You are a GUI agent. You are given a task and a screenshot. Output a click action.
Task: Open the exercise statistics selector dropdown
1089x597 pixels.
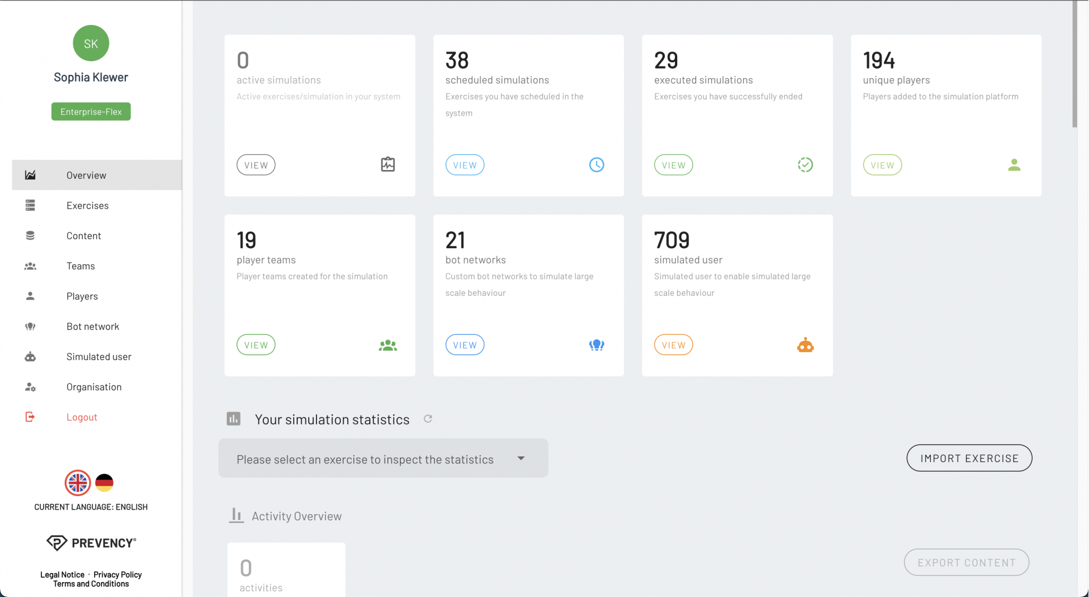[x=383, y=458]
